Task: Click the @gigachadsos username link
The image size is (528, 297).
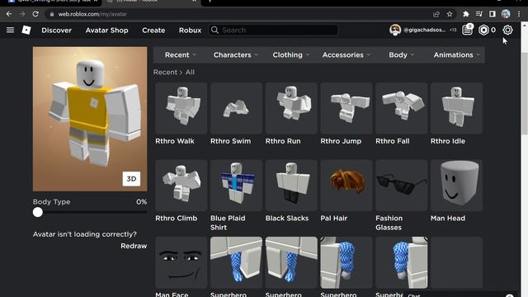Action: pos(424,30)
